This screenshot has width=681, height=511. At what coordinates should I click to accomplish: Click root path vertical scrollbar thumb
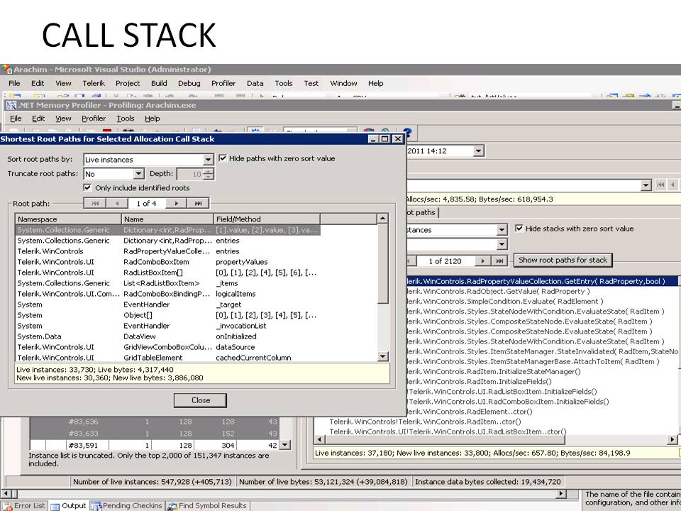click(382, 265)
